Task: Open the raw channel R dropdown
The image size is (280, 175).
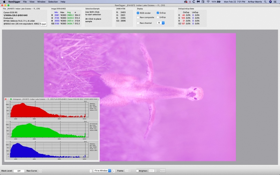Action: tap(161, 23)
